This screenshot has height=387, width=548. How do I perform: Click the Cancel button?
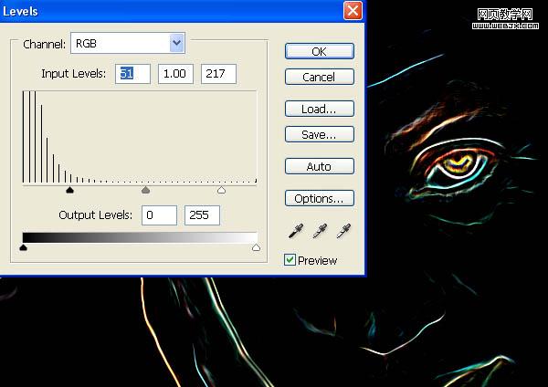319,77
